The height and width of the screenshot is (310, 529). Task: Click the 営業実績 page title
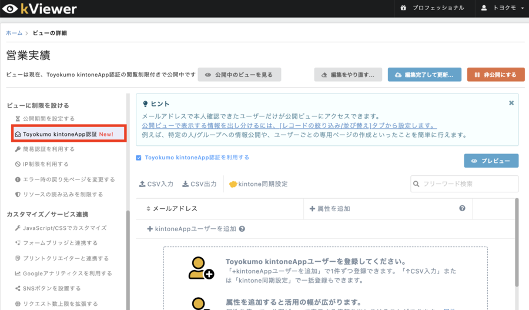(28, 55)
